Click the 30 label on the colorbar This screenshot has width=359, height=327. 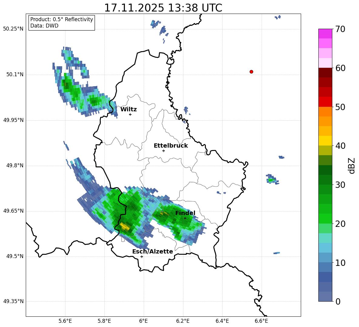pos(340,185)
